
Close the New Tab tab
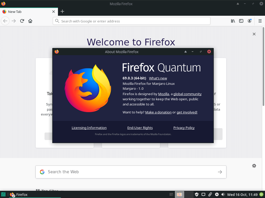point(54,12)
